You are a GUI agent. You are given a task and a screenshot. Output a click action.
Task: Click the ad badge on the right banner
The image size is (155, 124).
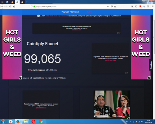[x=149, y=78]
